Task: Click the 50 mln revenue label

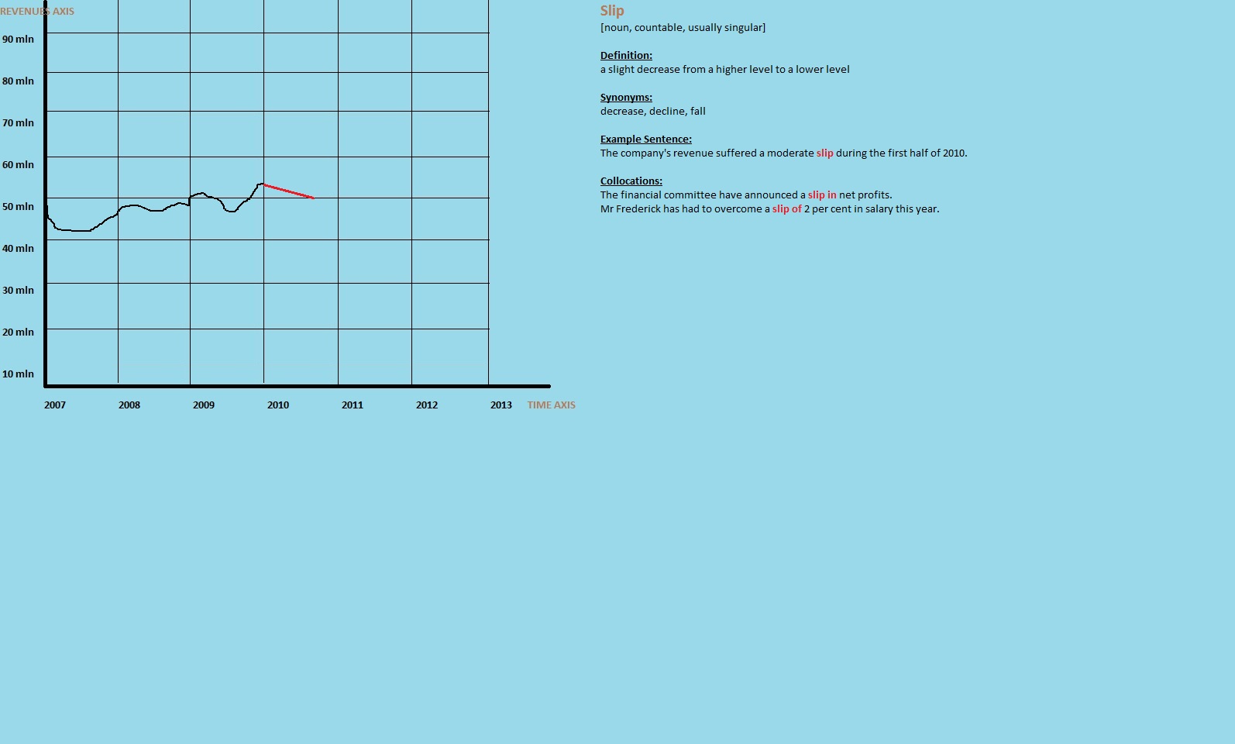Action: [18, 206]
